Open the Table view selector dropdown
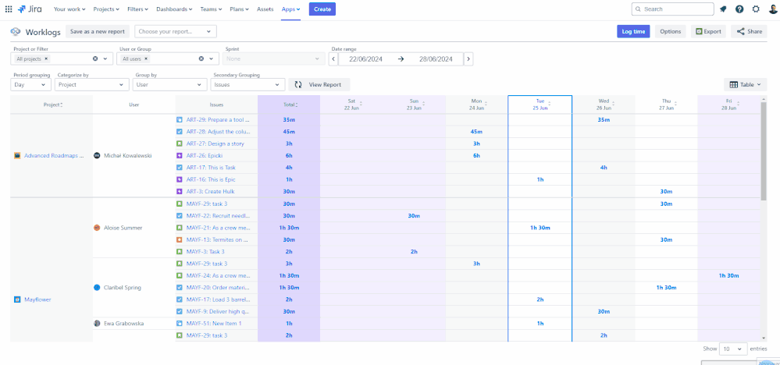 745,84
